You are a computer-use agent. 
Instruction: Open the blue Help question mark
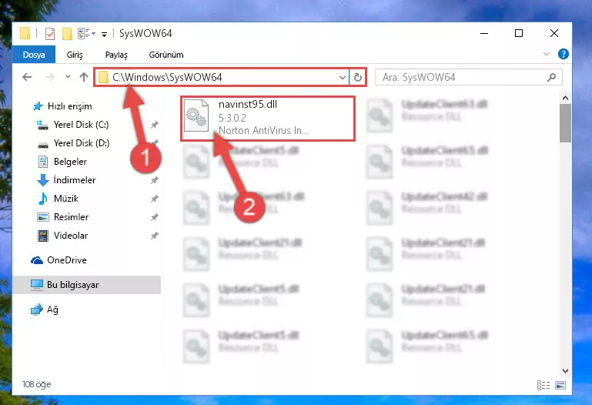point(564,54)
